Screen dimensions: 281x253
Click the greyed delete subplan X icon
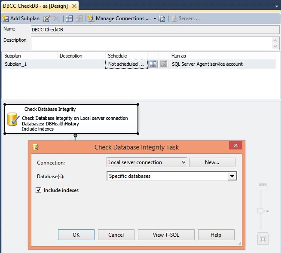[56, 18]
